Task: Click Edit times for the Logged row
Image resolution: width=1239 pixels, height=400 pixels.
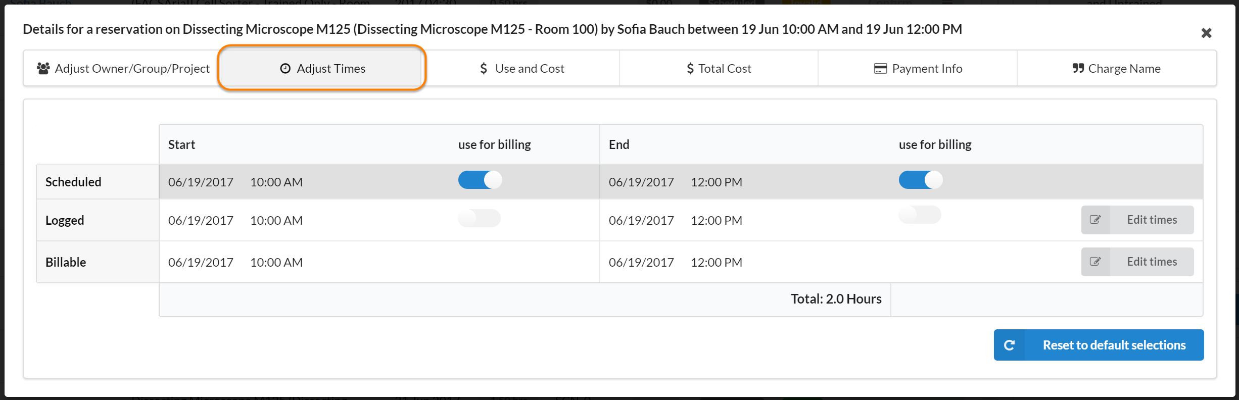Action: pos(1151,220)
